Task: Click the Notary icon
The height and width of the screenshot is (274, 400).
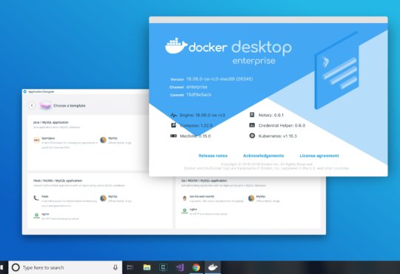Action: (252, 115)
